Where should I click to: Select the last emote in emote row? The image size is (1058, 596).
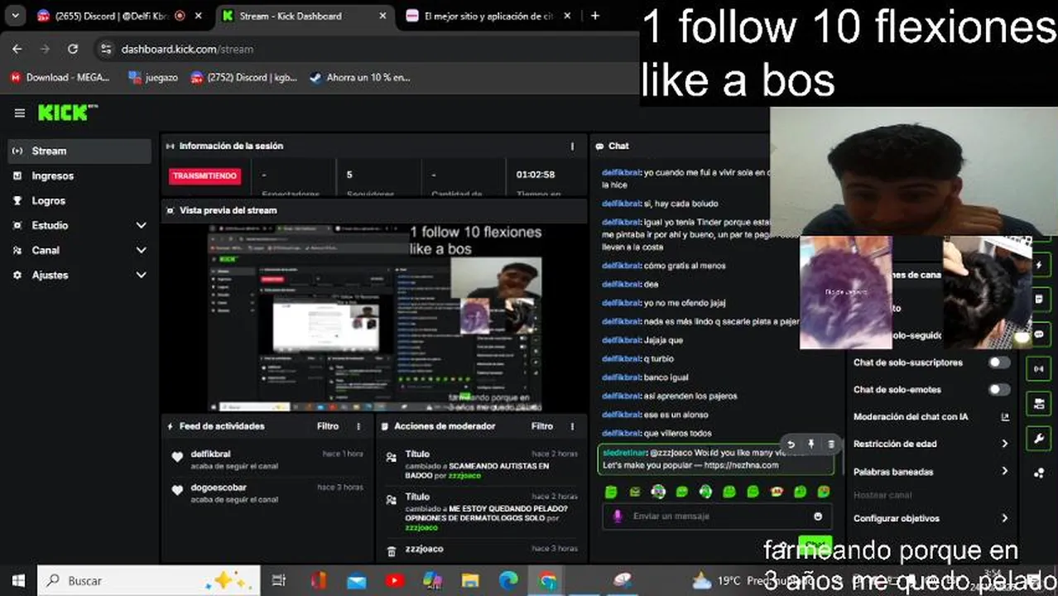[x=824, y=492]
